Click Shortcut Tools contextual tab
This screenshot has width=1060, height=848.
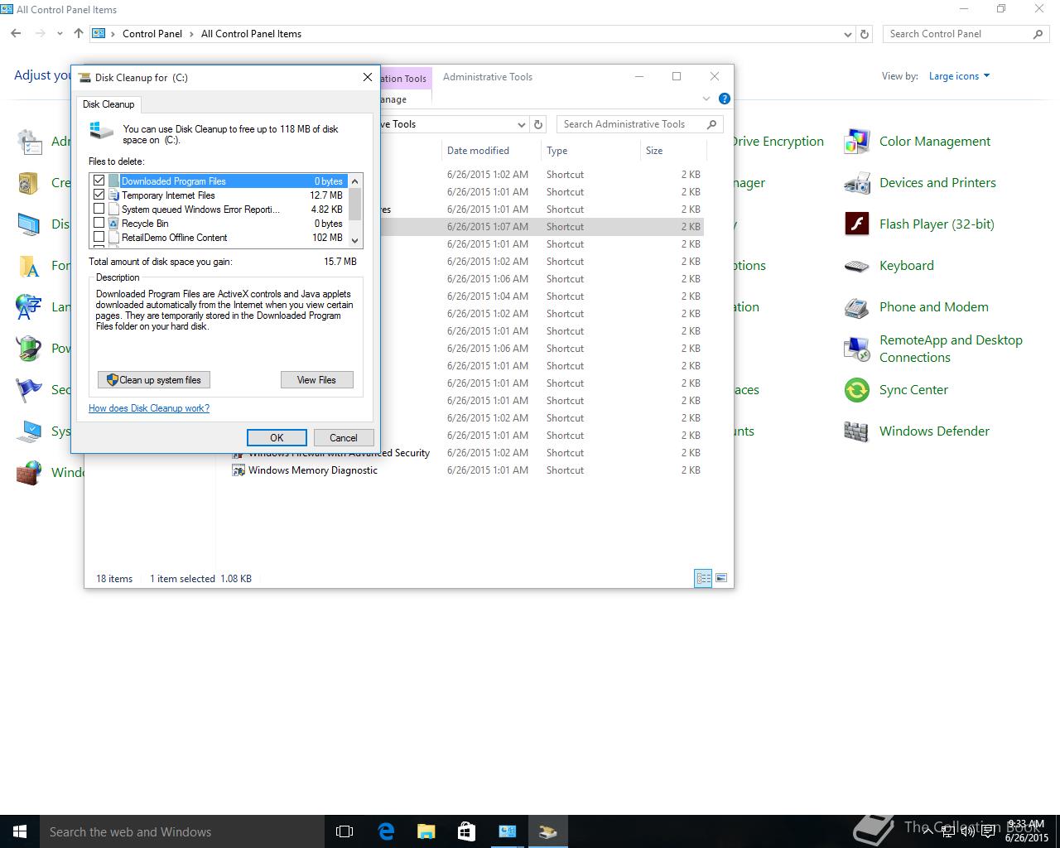404,79
